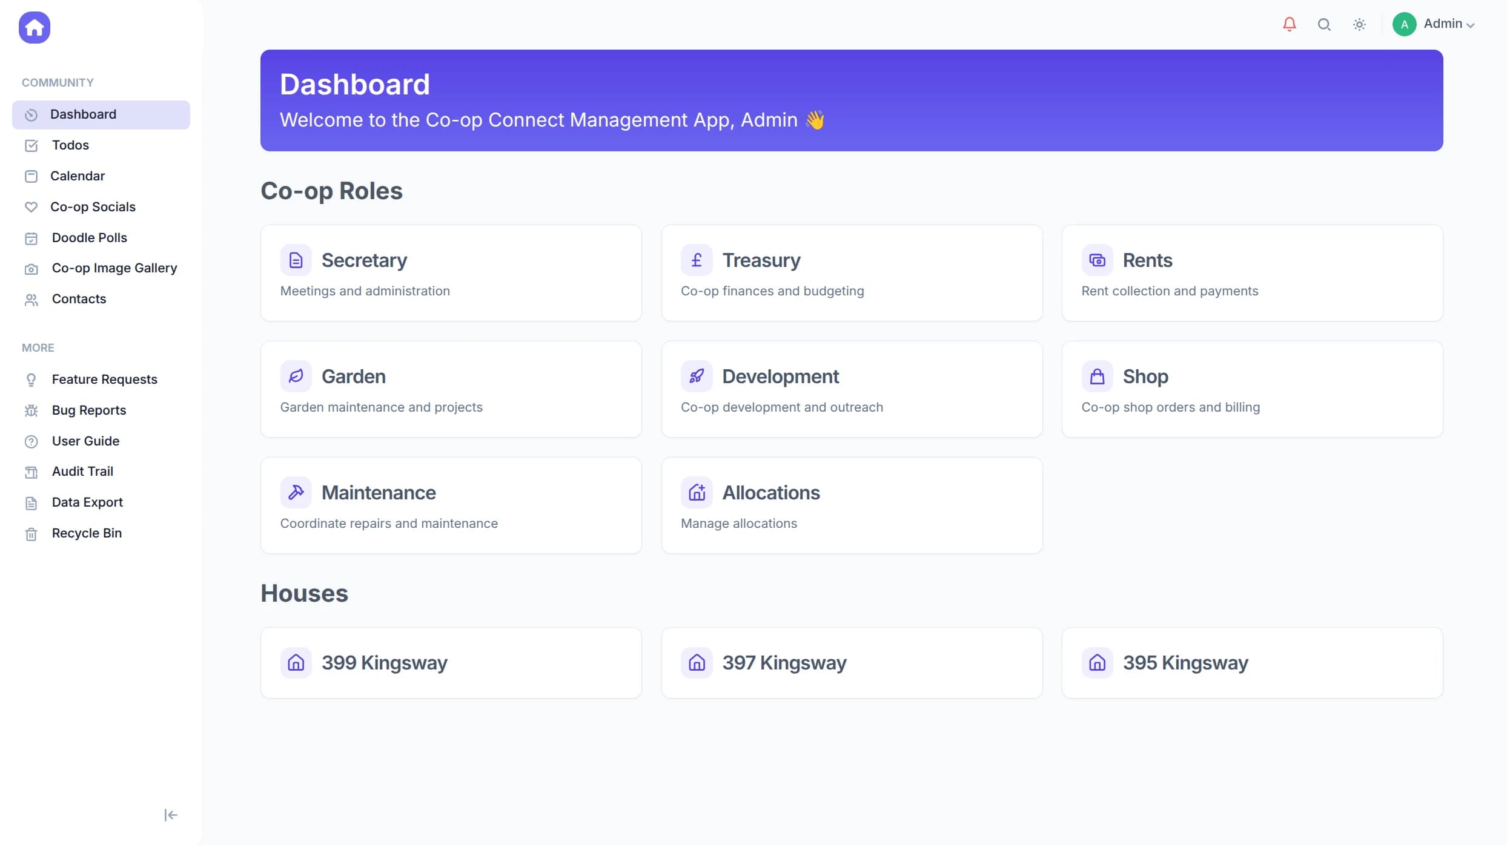The width and height of the screenshot is (1507, 845).
Task: Toggle the light/dark theme sun icon
Action: [1359, 24]
